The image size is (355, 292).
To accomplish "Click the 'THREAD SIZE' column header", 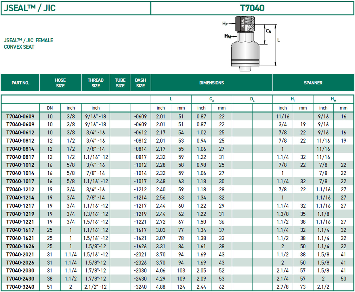I will 96,83.
